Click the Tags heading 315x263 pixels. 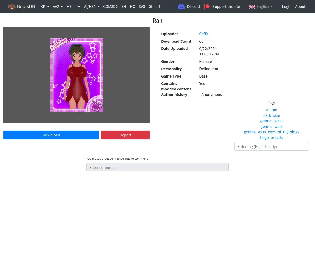(272, 103)
